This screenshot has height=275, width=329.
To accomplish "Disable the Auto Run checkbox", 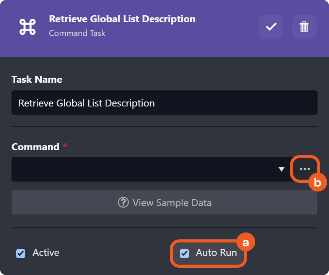I will [184, 253].
